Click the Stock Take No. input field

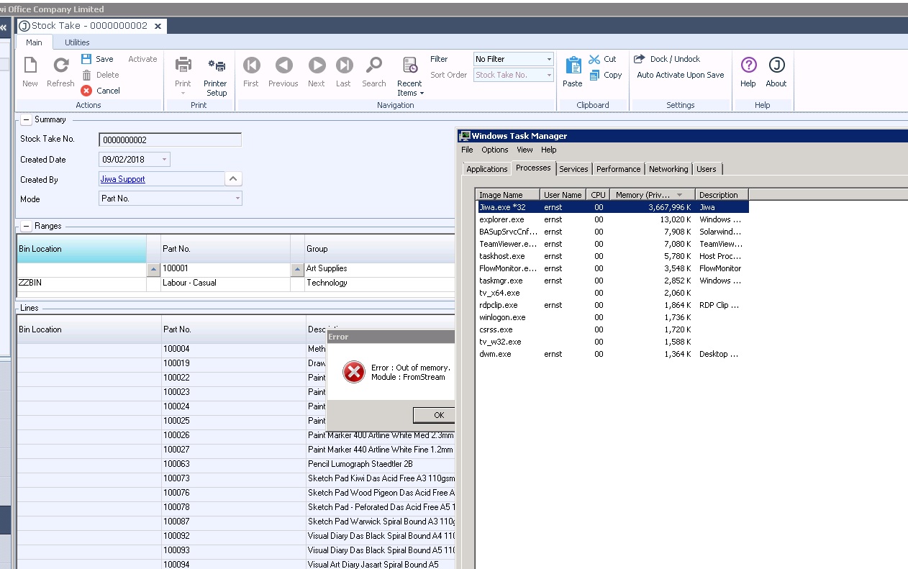(x=170, y=140)
